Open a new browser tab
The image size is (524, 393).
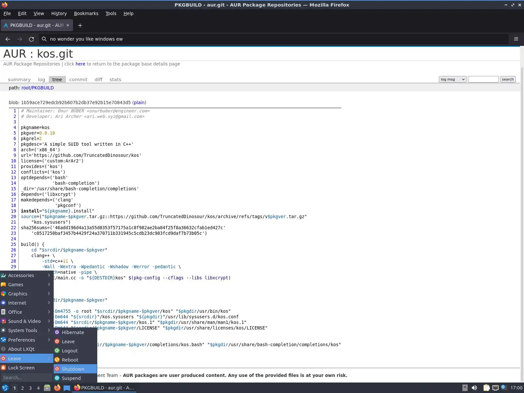[x=80, y=25]
